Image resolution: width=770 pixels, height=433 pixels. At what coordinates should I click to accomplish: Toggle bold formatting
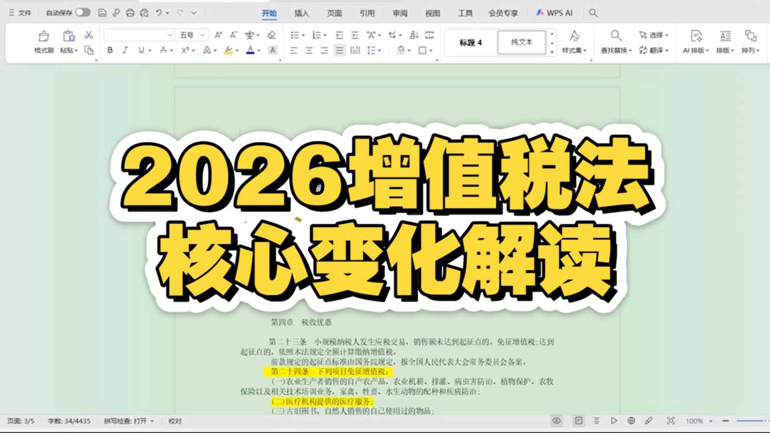110,50
